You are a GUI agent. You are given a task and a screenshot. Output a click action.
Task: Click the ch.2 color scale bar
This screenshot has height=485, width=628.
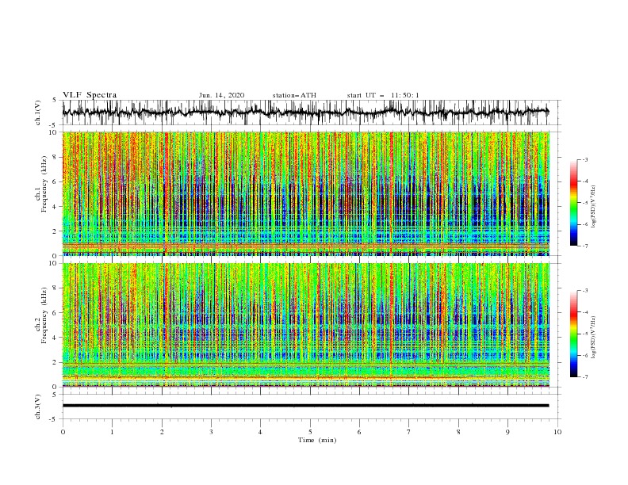pyautogui.click(x=573, y=334)
